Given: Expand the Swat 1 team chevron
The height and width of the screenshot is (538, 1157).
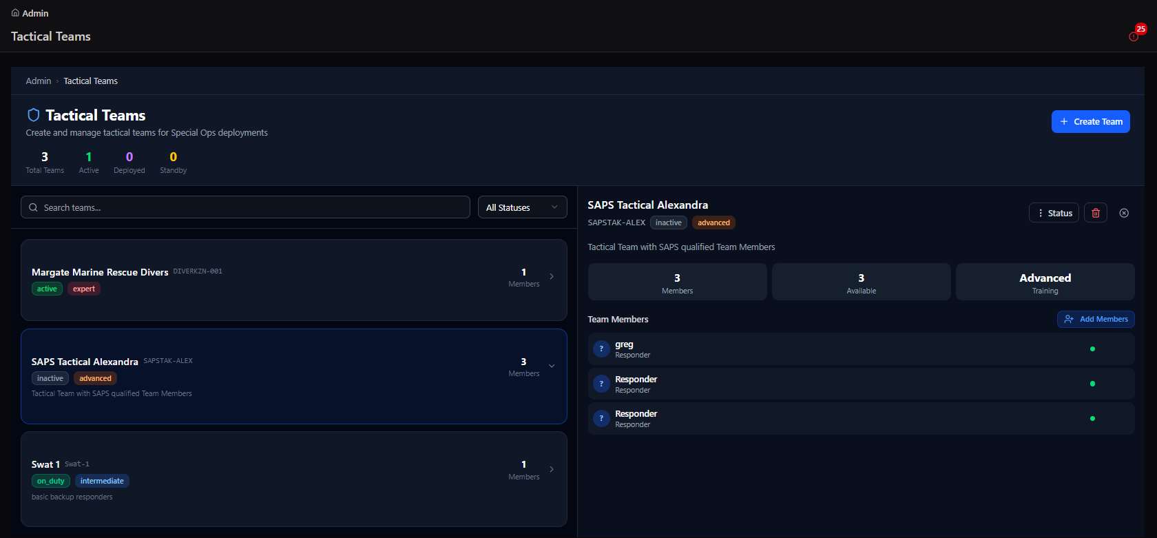Looking at the screenshot, I should (552, 469).
